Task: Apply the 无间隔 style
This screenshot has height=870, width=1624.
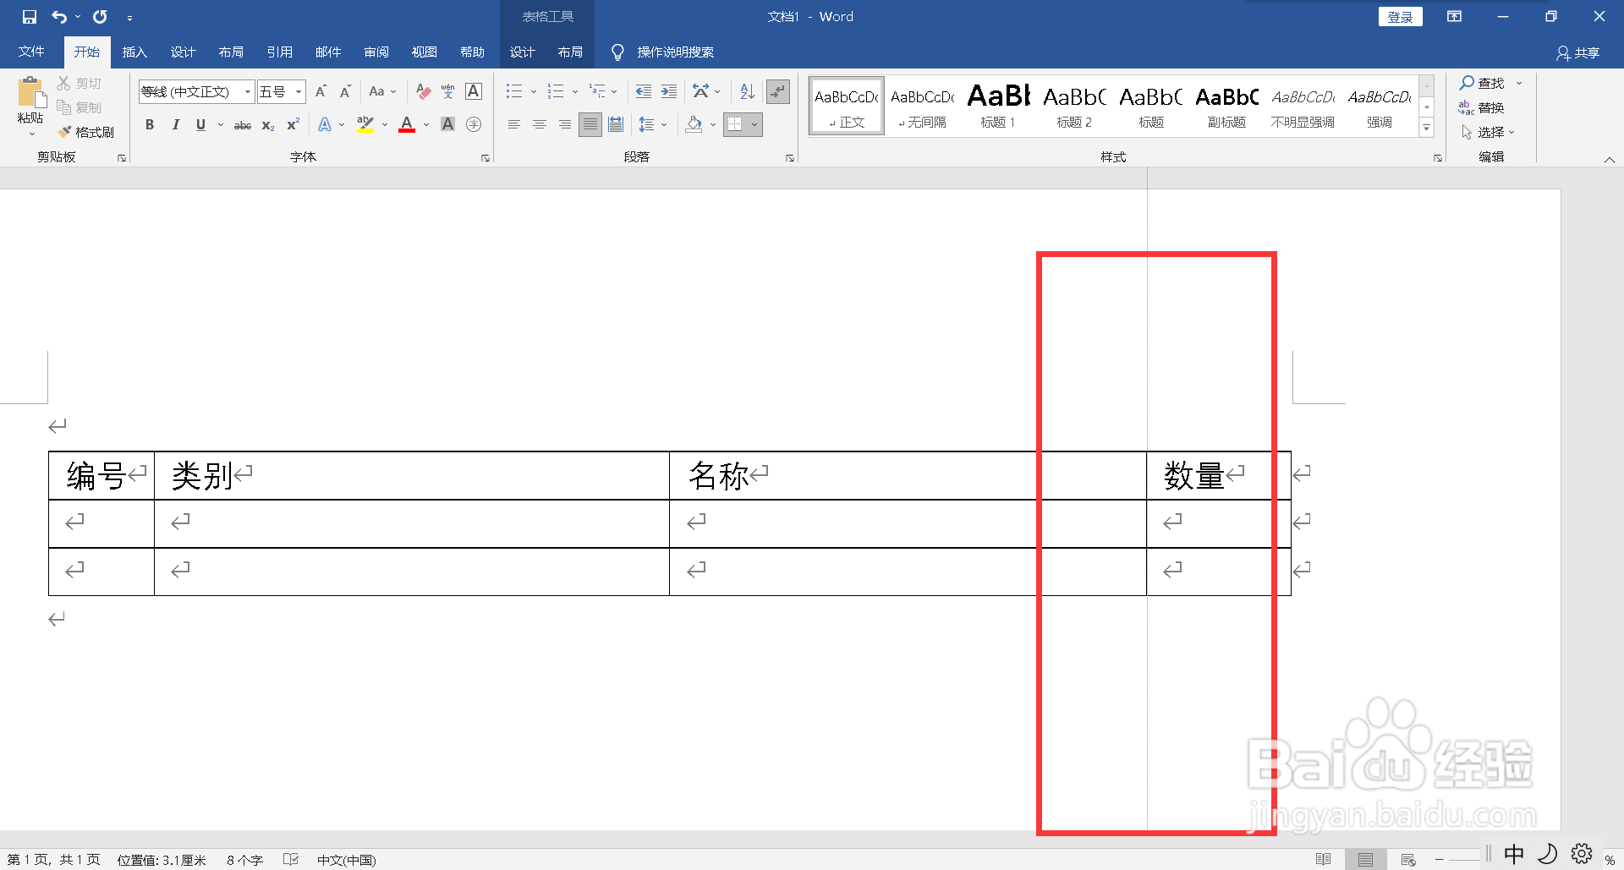Action: (x=922, y=106)
